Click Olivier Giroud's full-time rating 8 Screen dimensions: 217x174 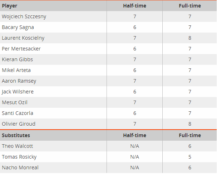point(190,124)
